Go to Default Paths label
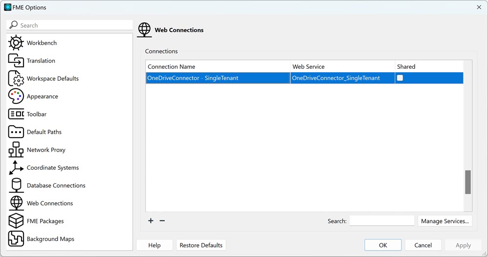 coord(44,132)
